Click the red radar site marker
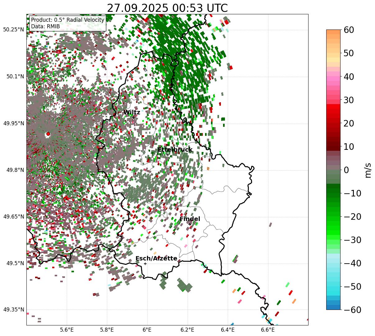 pos(48,134)
